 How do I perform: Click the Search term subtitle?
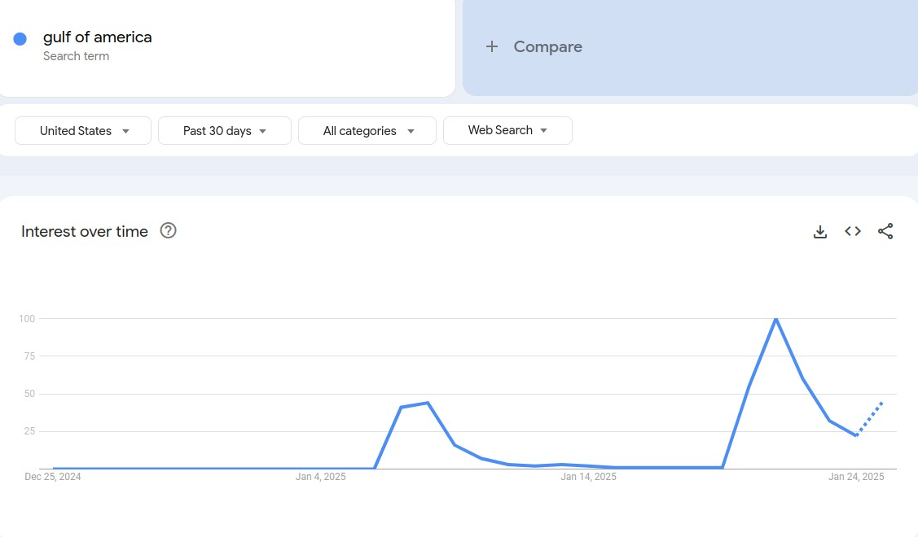tap(76, 56)
